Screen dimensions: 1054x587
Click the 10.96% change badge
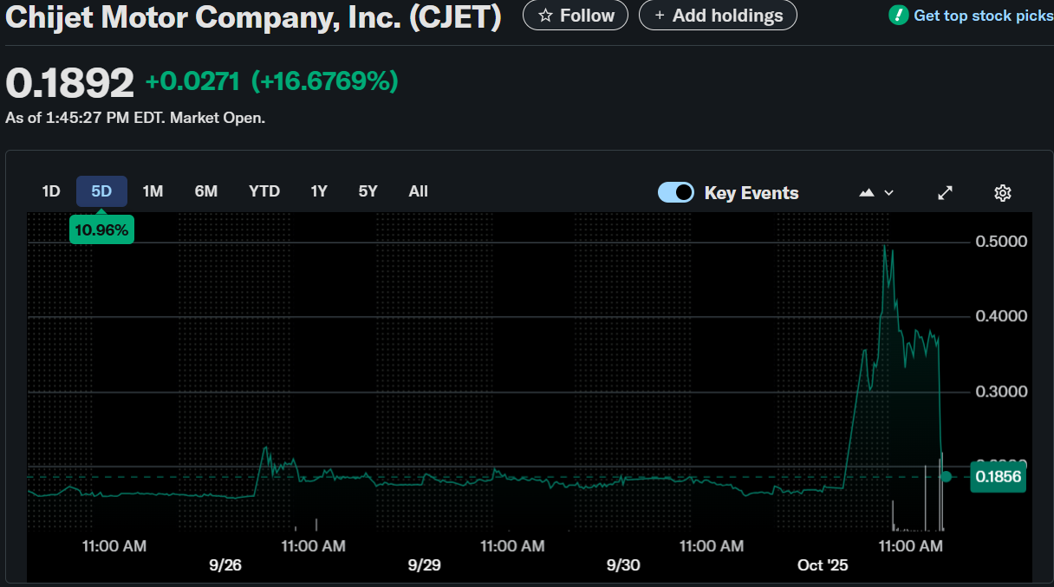pos(101,230)
